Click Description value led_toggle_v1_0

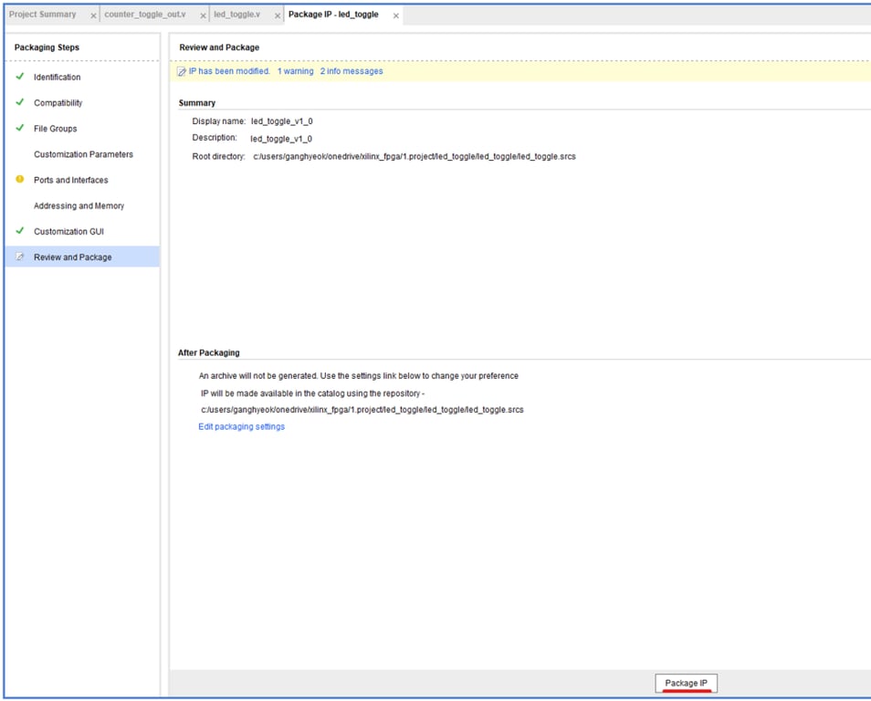[281, 139]
